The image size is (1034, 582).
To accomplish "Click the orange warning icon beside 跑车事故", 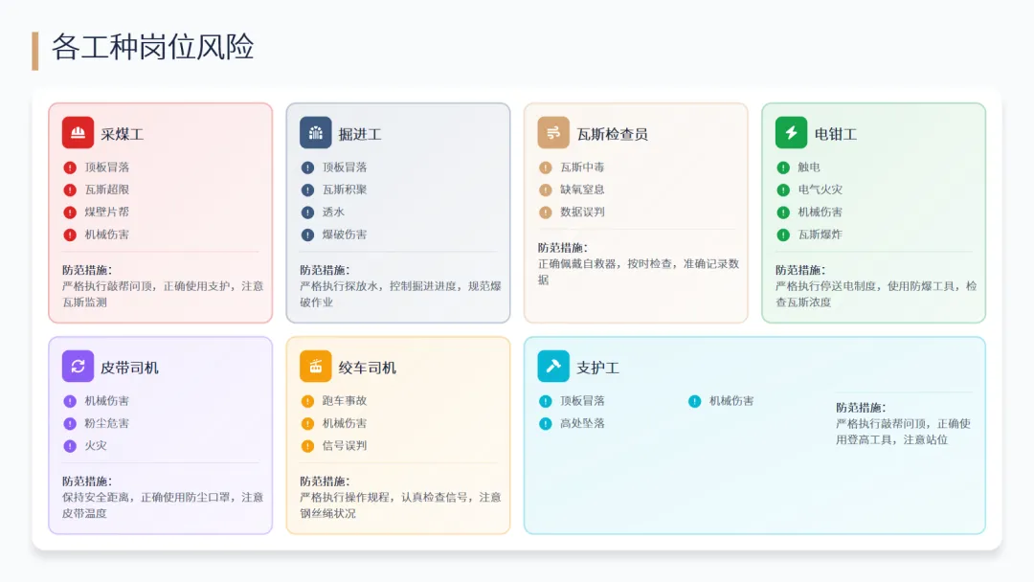I will (307, 401).
